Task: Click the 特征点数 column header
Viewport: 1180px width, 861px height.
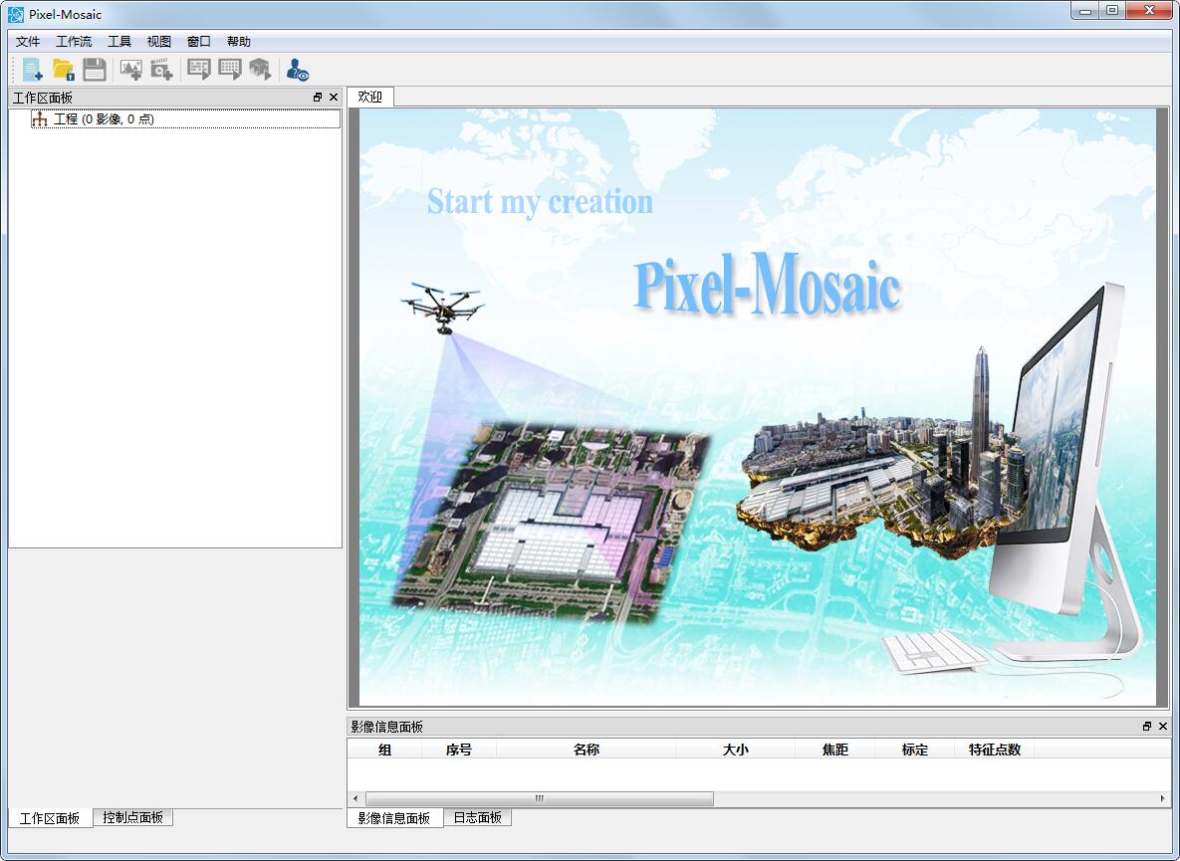Action: pyautogui.click(x=995, y=749)
